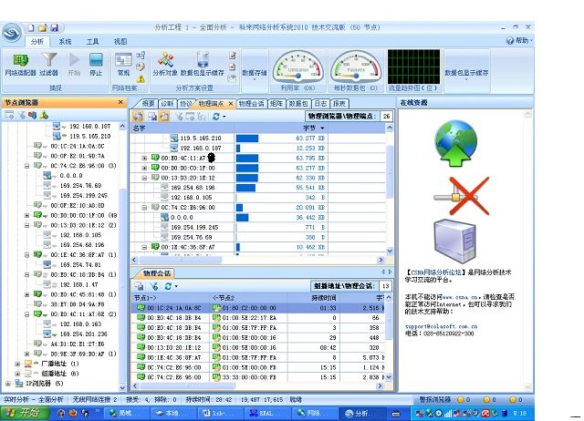Click the Firefox icon in the taskbar quick launch
The image size is (584, 421).
click(73, 413)
